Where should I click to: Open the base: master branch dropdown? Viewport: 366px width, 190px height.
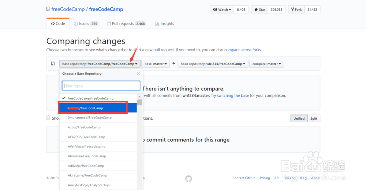156,64
